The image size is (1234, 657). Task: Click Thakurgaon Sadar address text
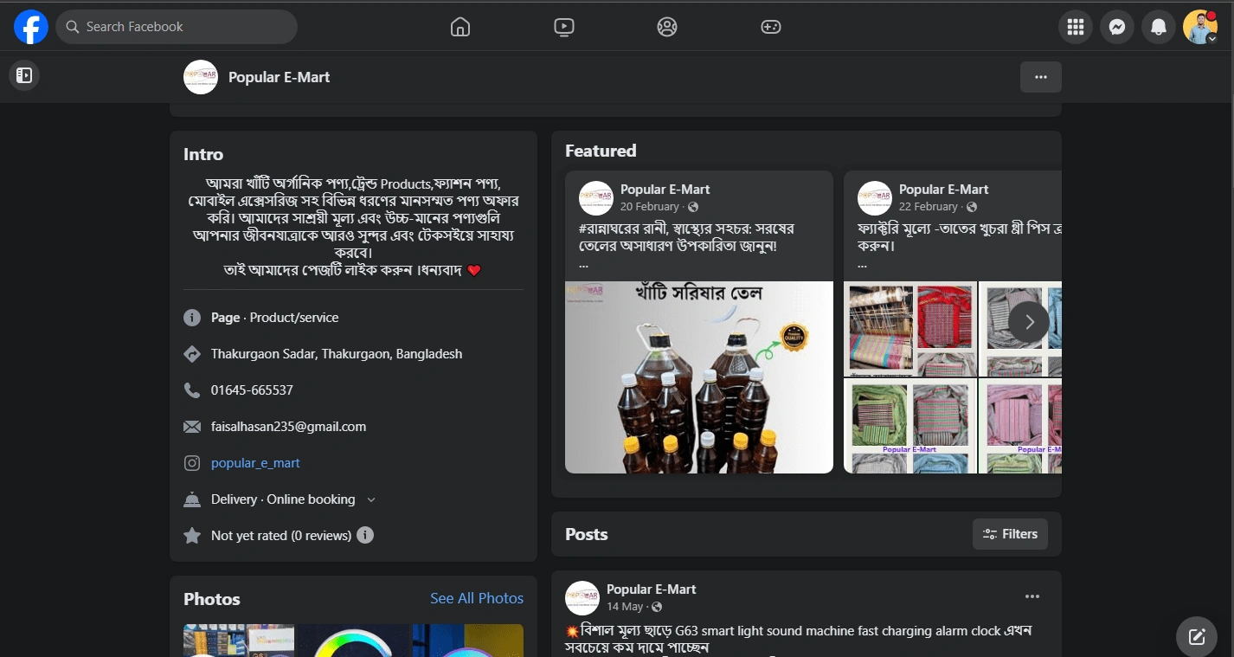tap(337, 354)
